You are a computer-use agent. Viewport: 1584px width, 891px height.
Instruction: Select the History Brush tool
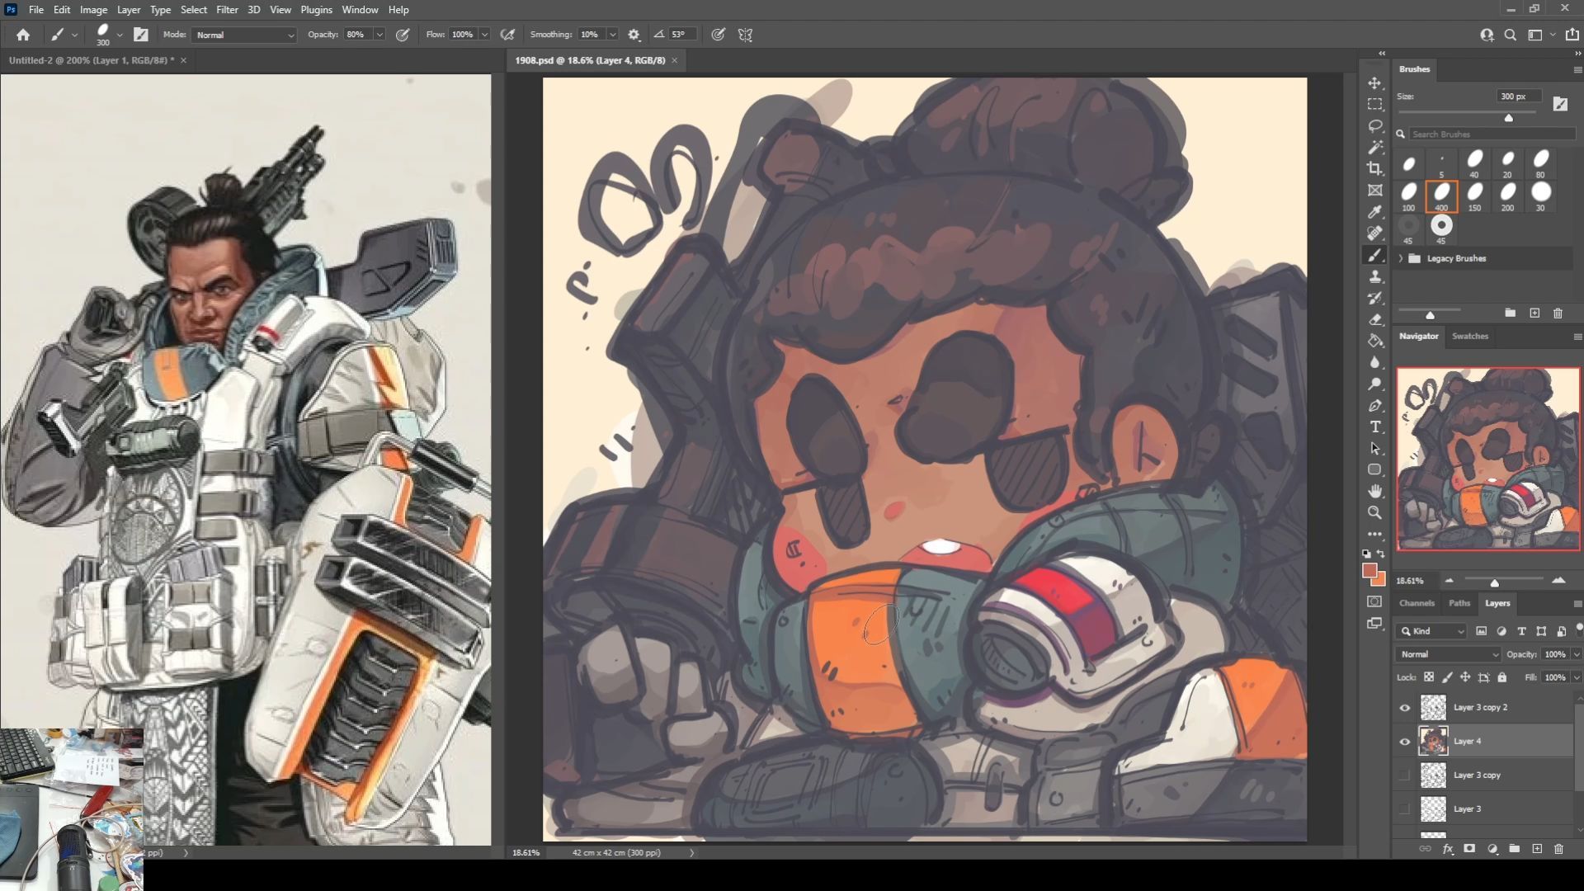(x=1374, y=298)
